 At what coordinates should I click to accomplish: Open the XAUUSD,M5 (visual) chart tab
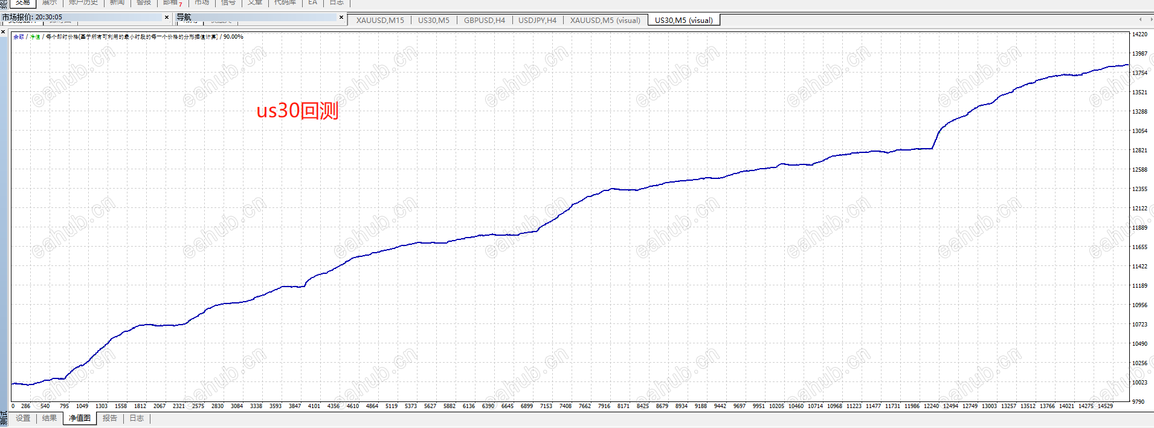coord(605,20)
